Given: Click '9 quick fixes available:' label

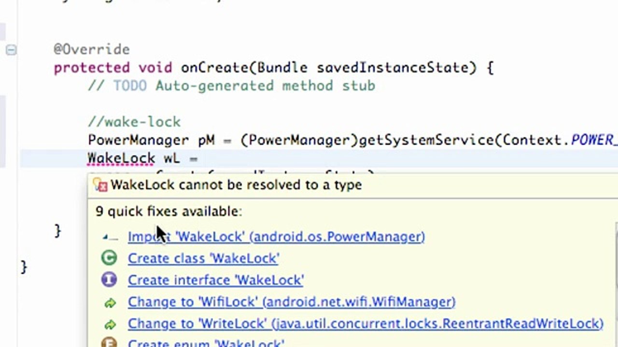Looking at the screenshot, I should (x=169, y=211).
